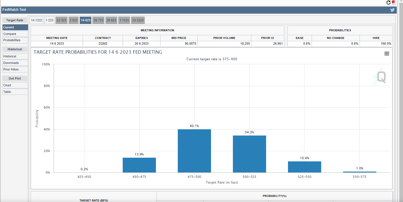This screenshot has width=403, height=202.
Task: Click the ZQM3 contract cell
Action: 103,44
